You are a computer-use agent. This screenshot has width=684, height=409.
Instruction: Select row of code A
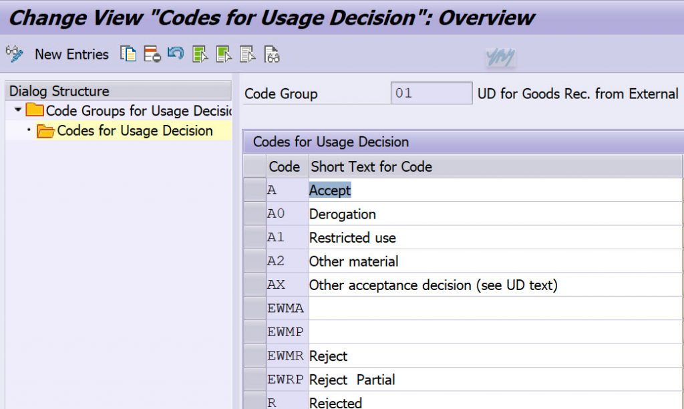point(254,190)
